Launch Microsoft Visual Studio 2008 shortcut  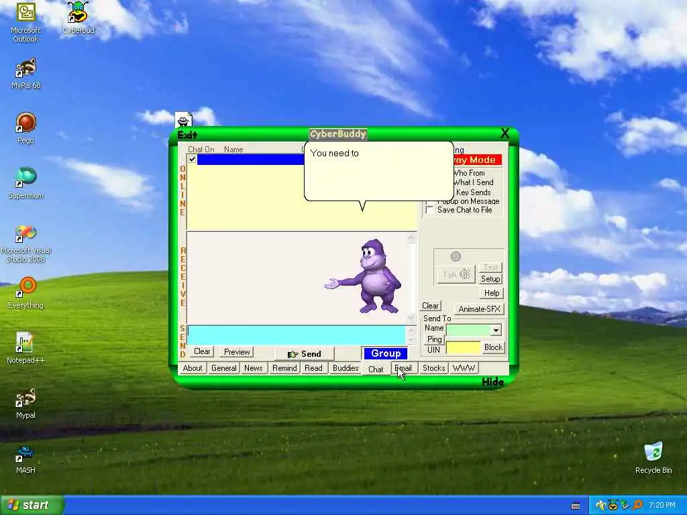pyautogui.click(x=25, y=243)
